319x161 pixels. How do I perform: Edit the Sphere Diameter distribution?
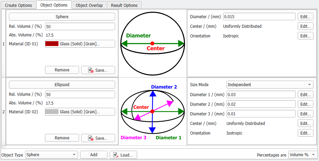306,17
